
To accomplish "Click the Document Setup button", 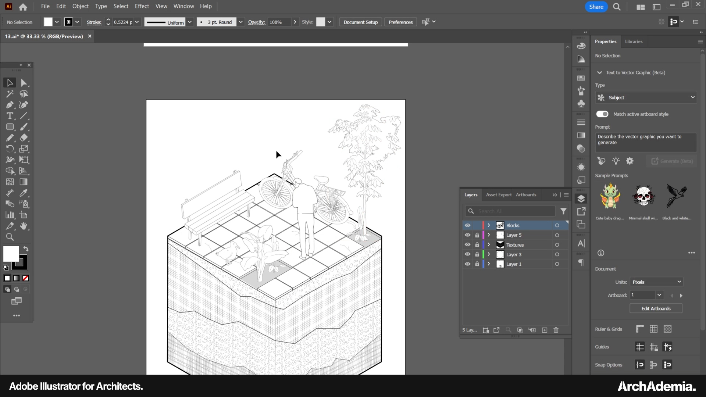I will 360,22.
